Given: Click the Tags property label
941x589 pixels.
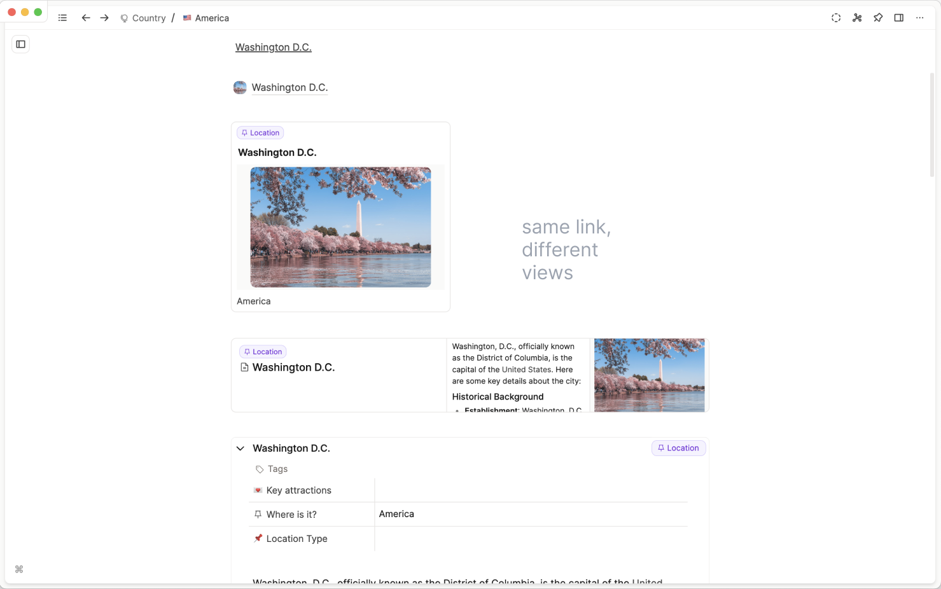Looking at the screenshot, I should [277, 469].
